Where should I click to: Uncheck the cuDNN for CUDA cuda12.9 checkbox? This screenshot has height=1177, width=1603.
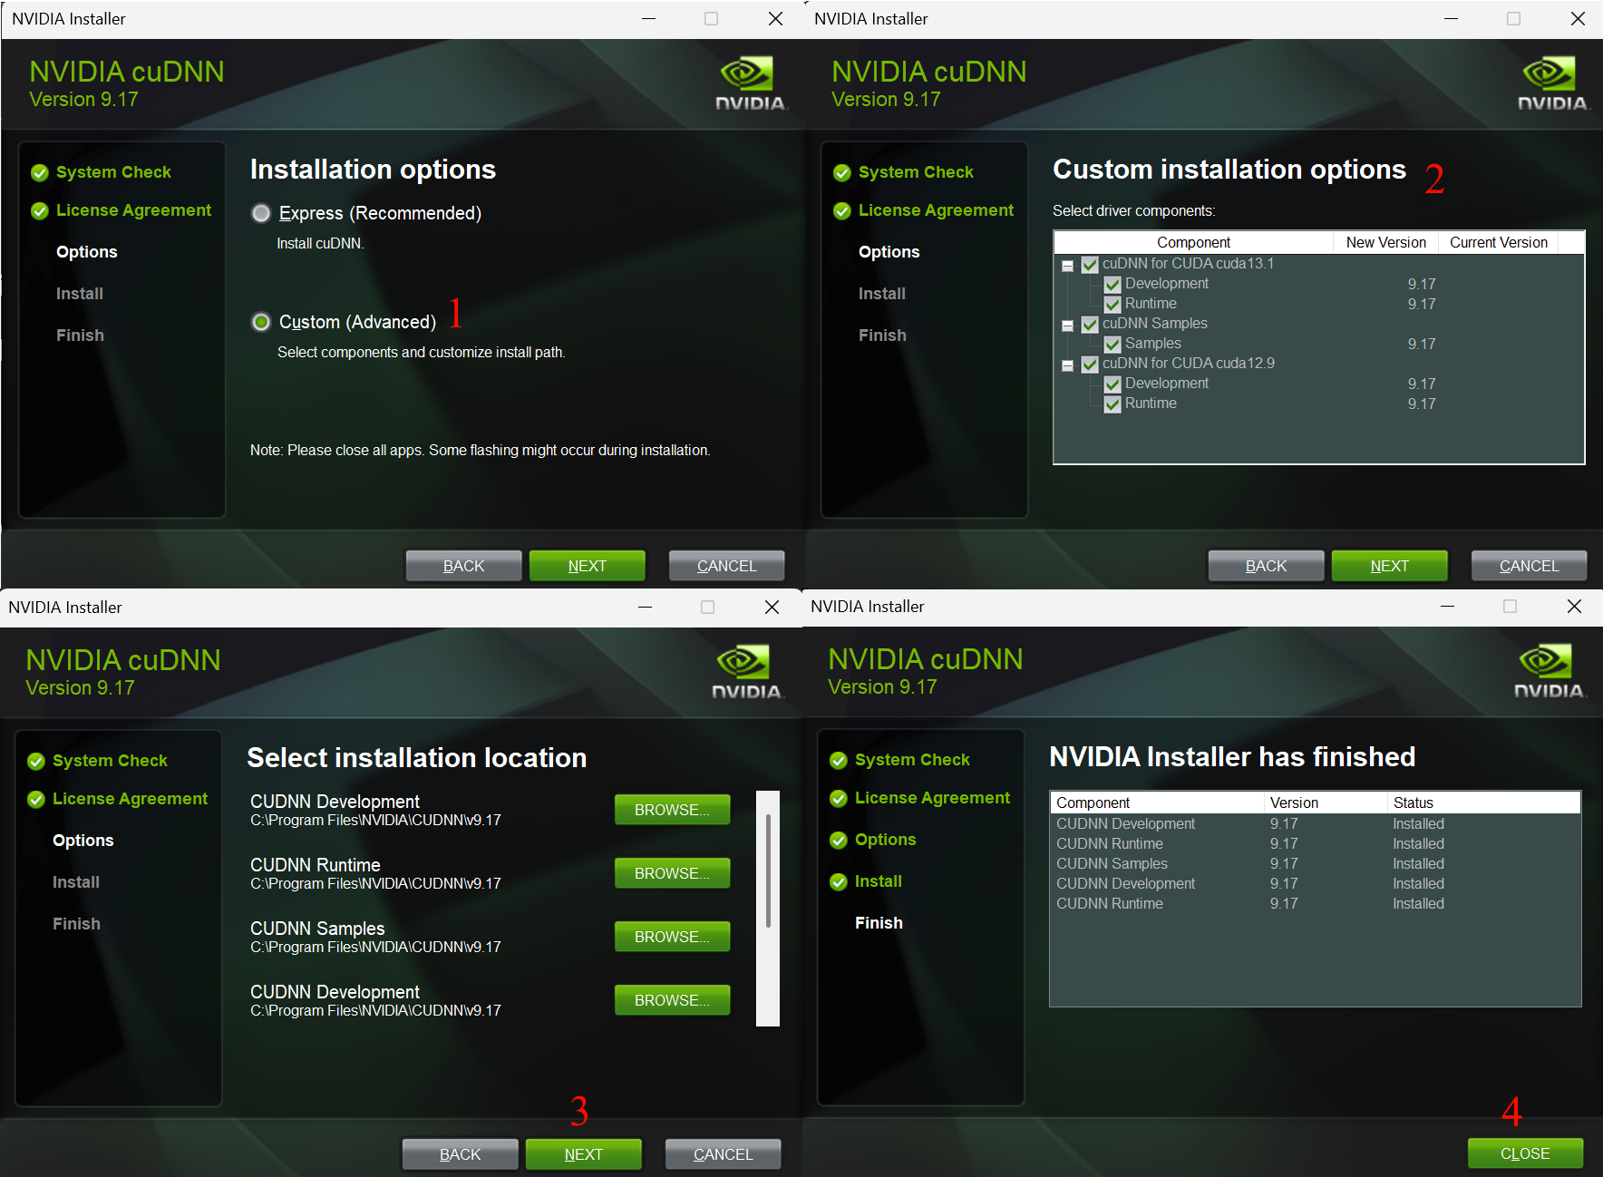click(x=1090, y=365)
